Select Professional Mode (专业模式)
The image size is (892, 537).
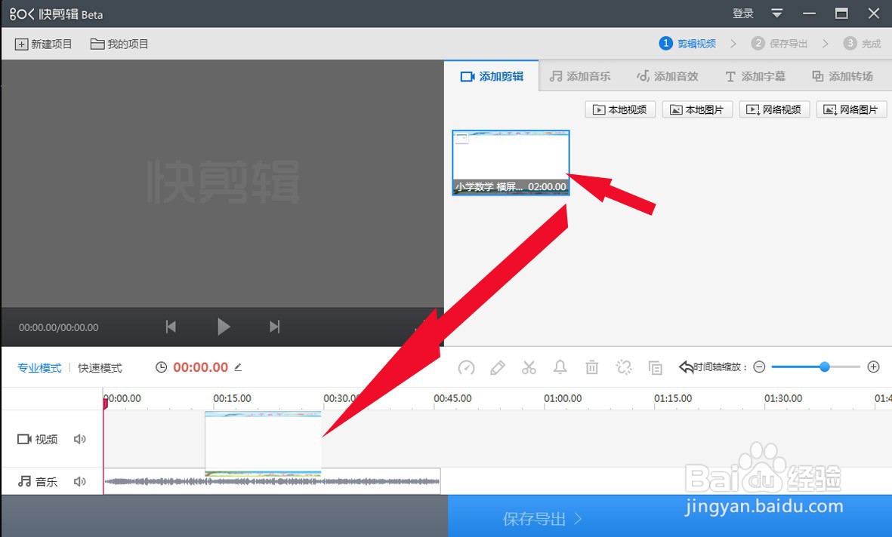coord(39,368)
